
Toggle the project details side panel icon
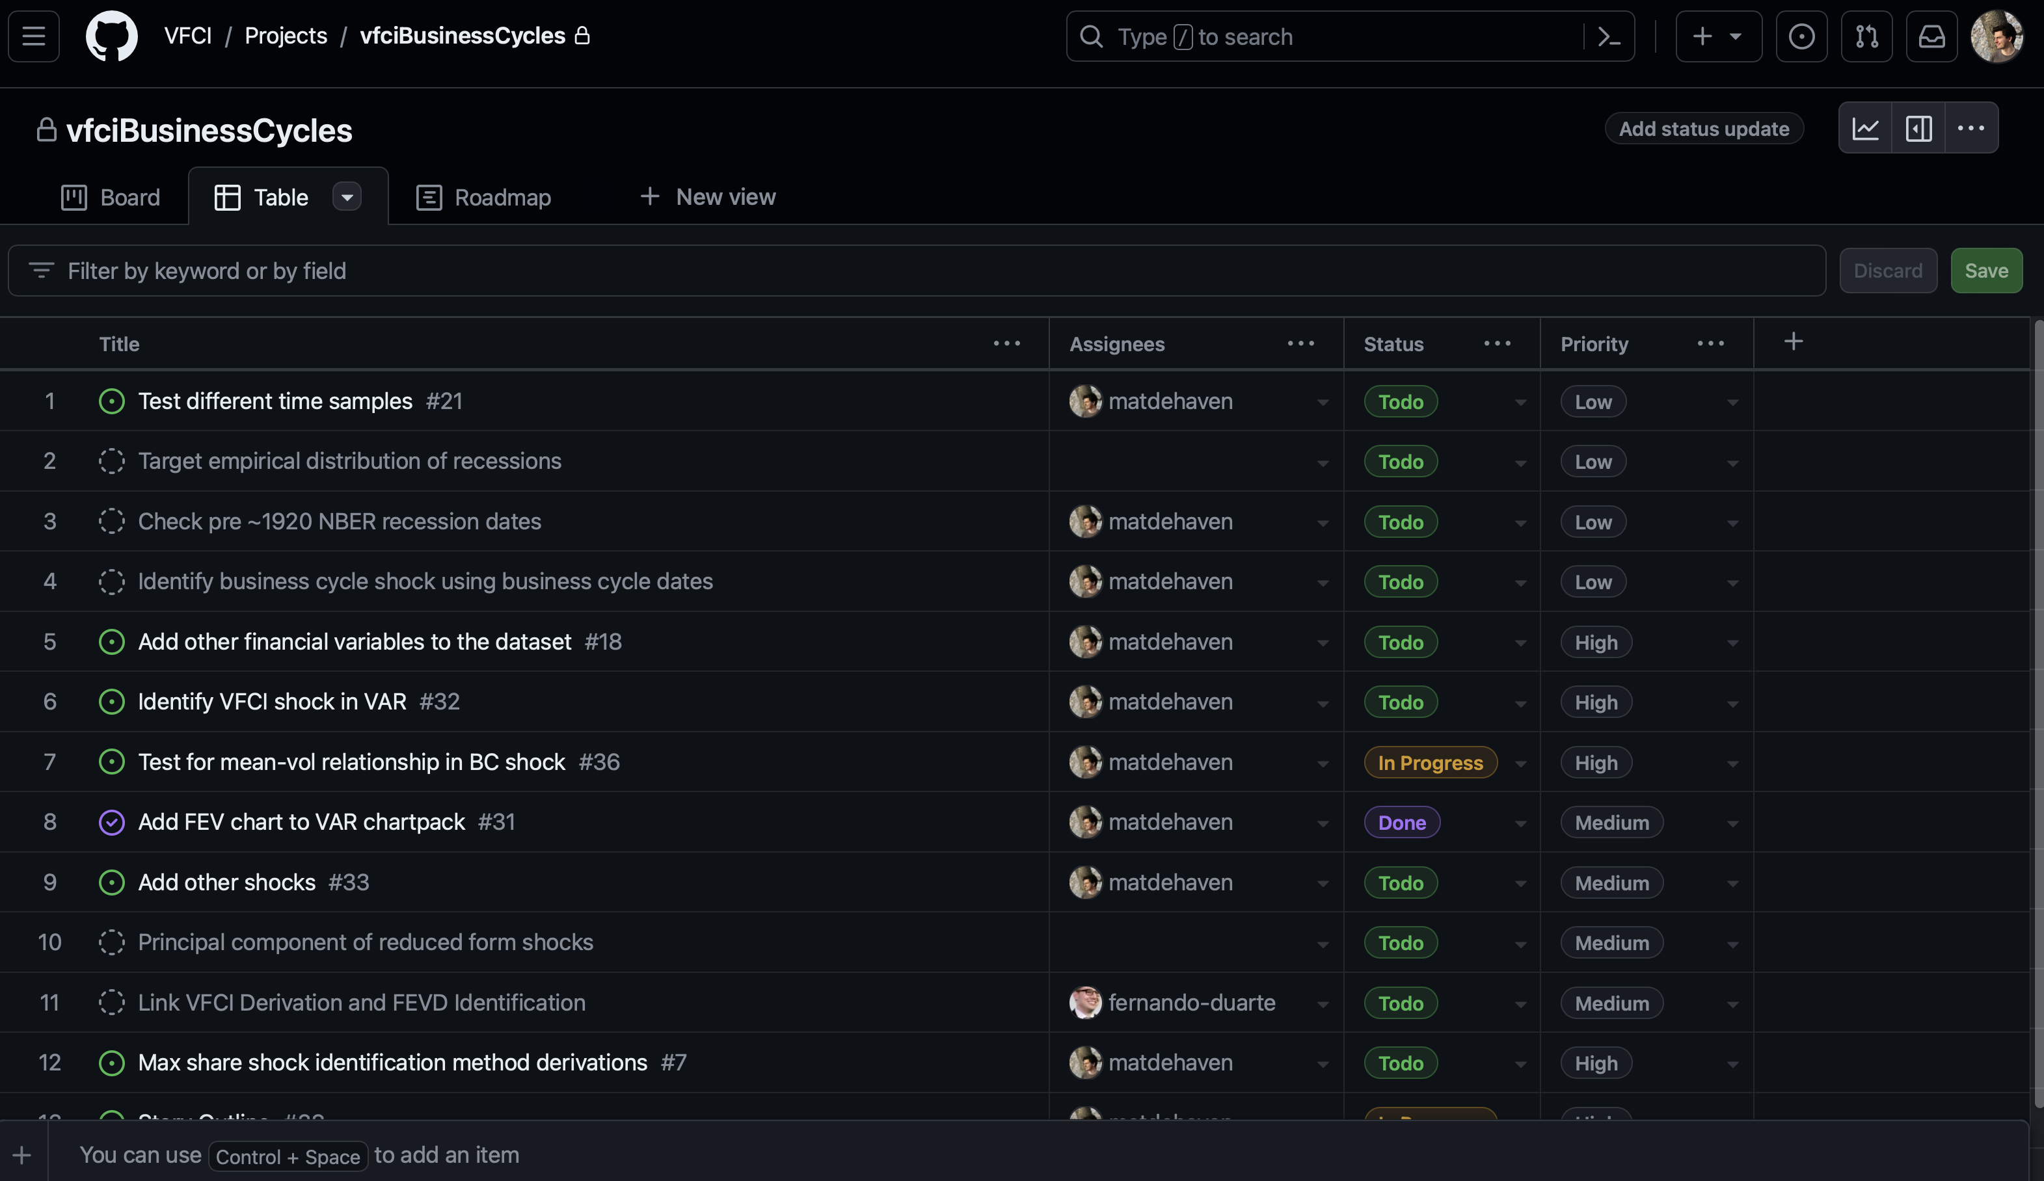point(1918,128)
